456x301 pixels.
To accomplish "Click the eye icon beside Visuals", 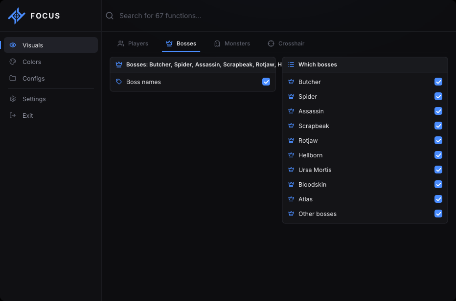I will [13, 45].
